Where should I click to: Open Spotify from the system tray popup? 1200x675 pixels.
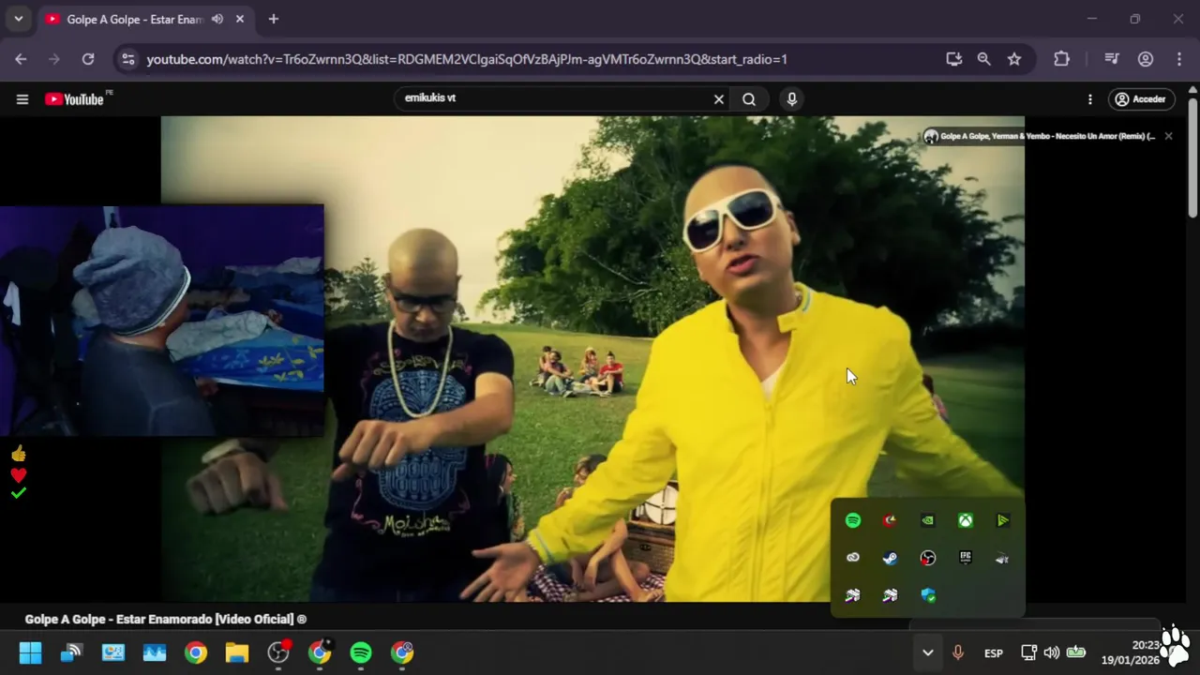[x=853, y=520]
